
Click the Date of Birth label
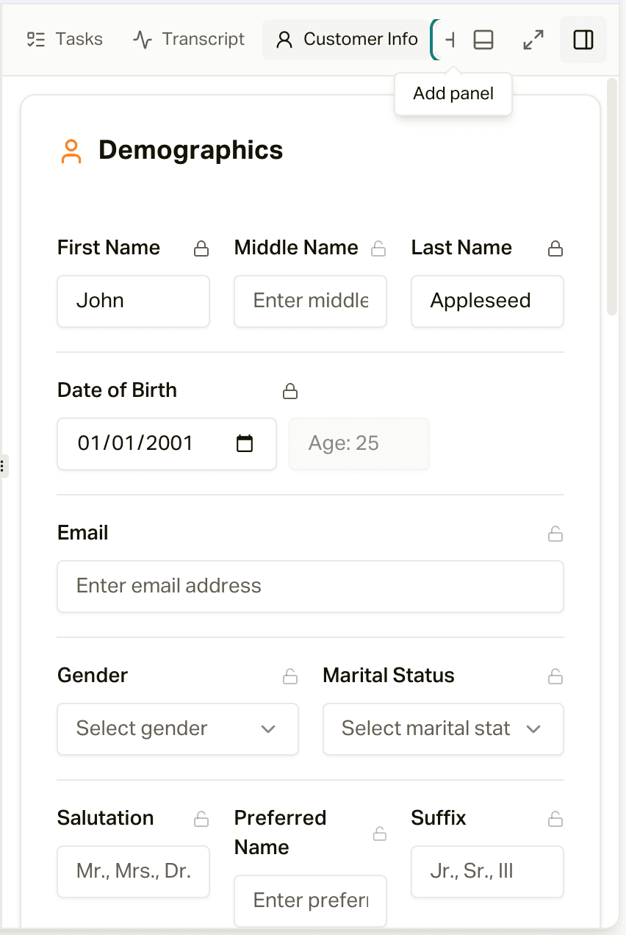[x=117, y=390]
